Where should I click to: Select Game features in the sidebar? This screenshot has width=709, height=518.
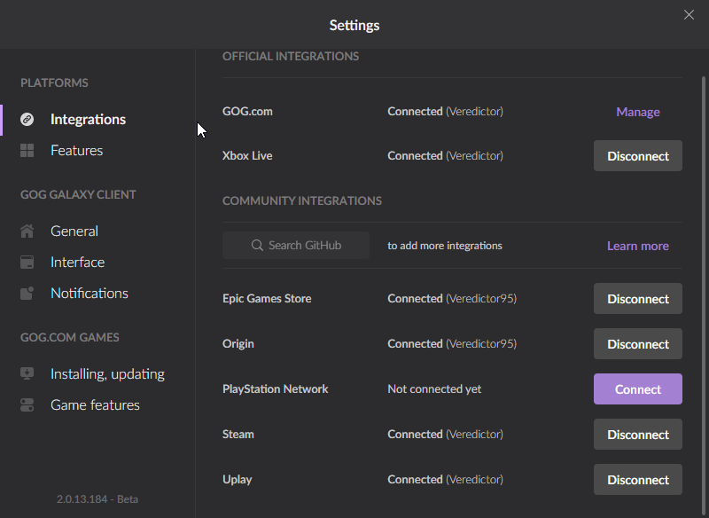95,405
